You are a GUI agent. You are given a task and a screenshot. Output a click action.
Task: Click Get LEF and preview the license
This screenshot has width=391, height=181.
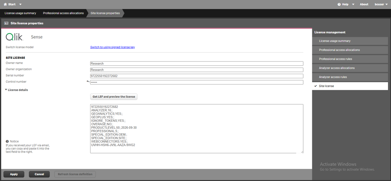click(114, 97)
